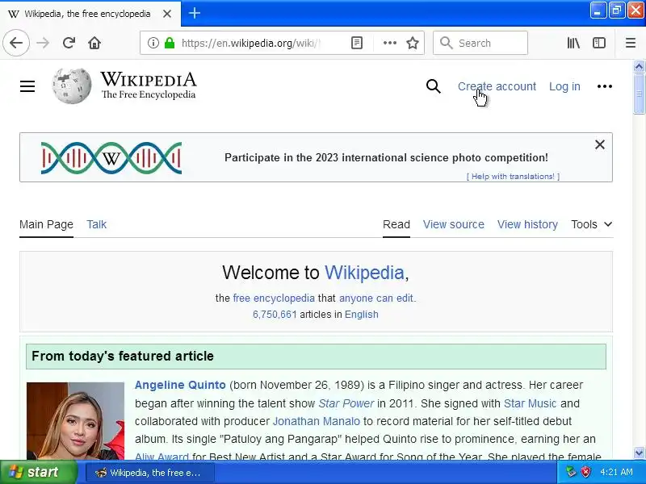Open the View source tab
This screenshot has width=646, height=484.
(454, 224)
